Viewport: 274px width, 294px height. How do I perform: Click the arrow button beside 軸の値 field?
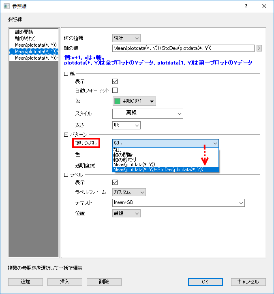click(x=259, y=48)
